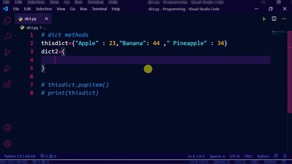This screenshot has width=292, height=164.
Task: Click the thisdict variable on line 2
Action: tap(55, 43)
